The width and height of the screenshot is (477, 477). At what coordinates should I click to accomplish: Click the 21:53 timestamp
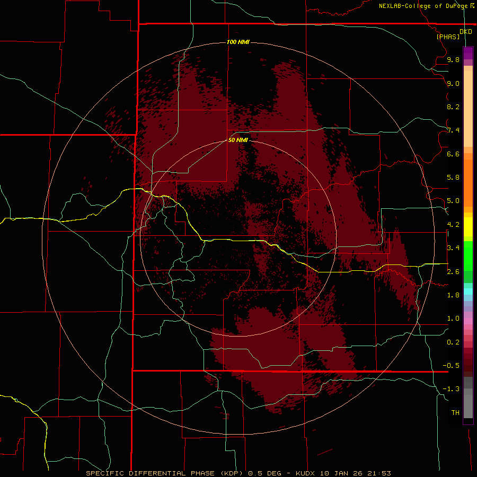(379, 473)
